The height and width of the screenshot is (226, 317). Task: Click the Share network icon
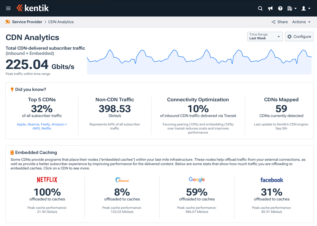(273, 22)
